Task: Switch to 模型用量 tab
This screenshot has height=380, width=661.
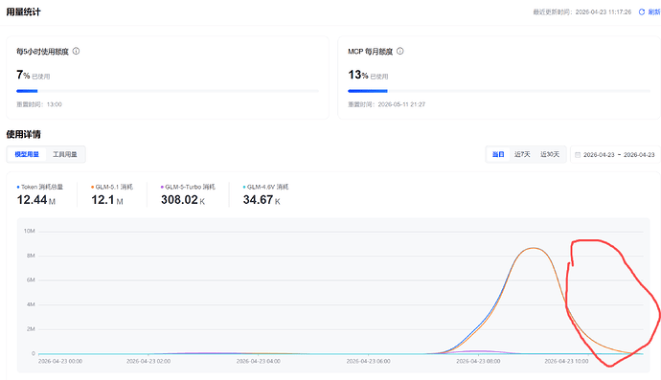Action: click(27, 154)
